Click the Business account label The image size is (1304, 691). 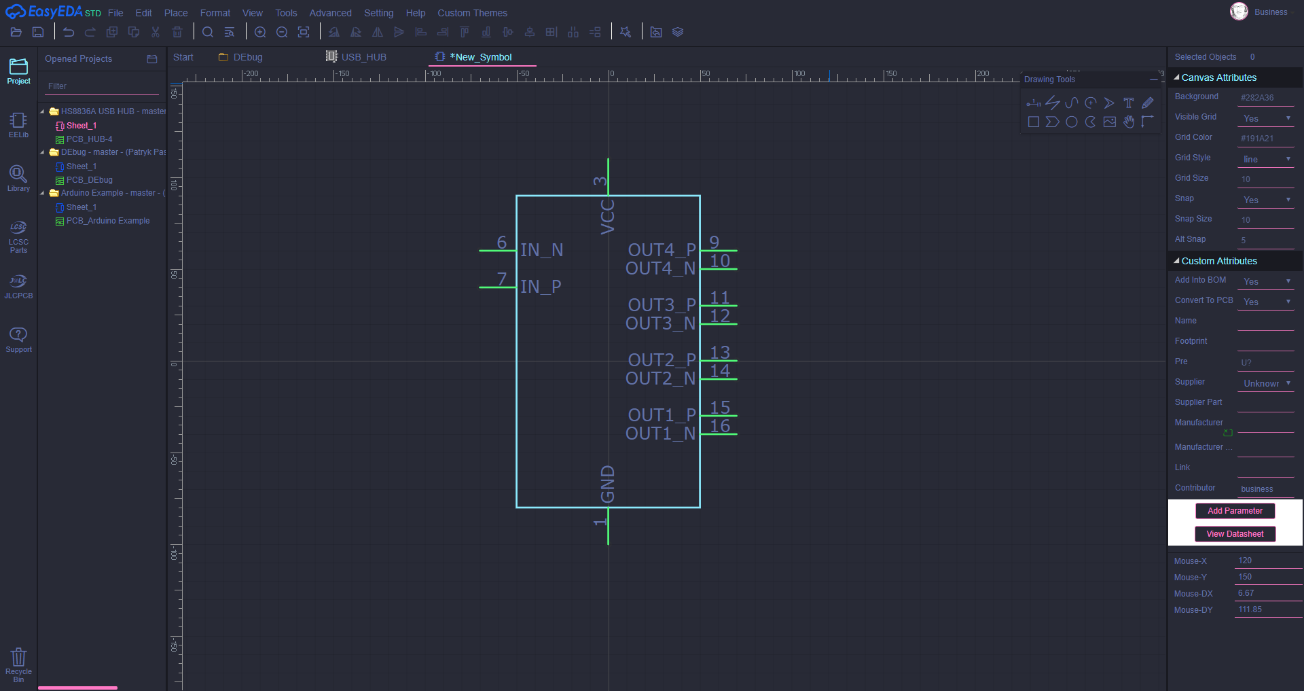click(1271, 12)
